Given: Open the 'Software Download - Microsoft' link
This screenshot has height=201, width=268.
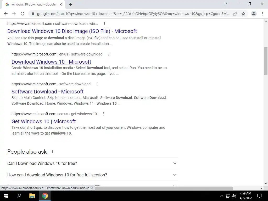Looking at the screenshot, I should tap(48, 92).
